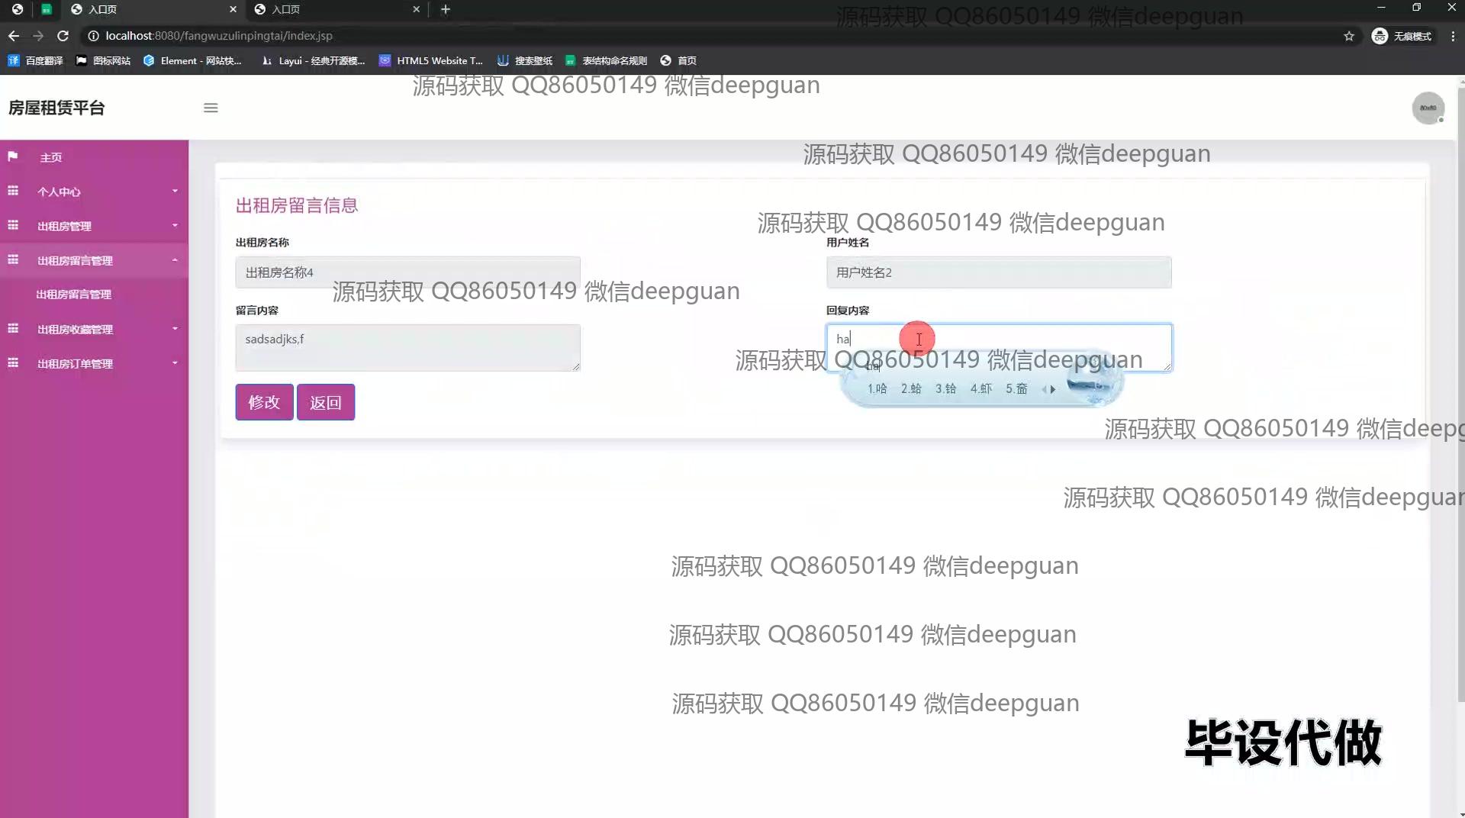Viewport: 1465px width, 818px height.
Task: Open the browser three-dot menu
Action: coord(1452,36)
